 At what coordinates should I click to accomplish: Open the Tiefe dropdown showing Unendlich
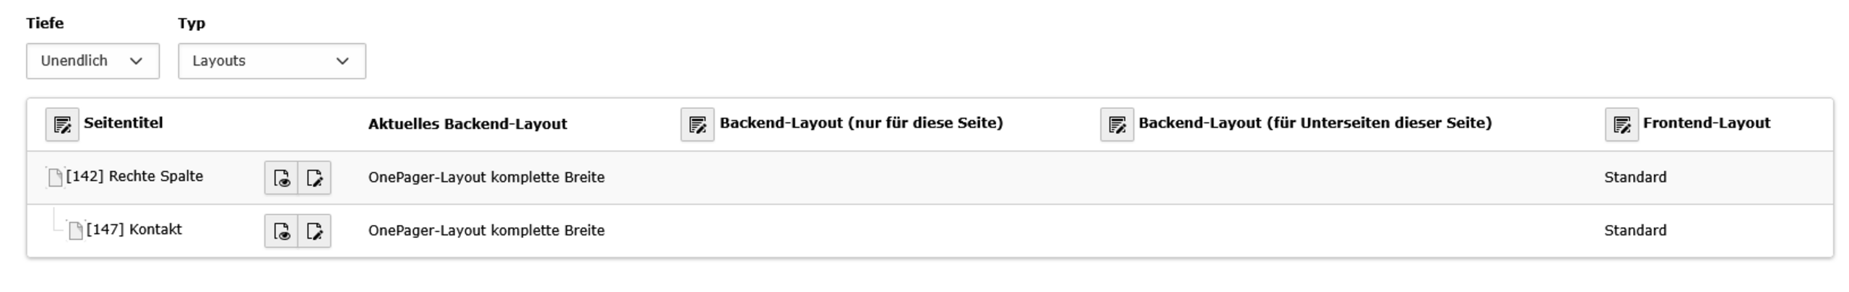point(93,61)
